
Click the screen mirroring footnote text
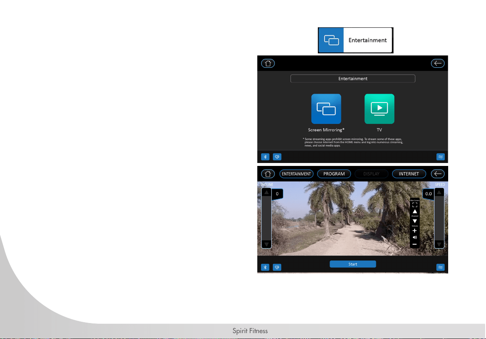[x=353, y=142]
